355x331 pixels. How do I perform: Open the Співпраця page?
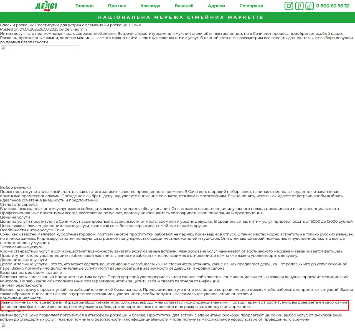click(251, 6)
